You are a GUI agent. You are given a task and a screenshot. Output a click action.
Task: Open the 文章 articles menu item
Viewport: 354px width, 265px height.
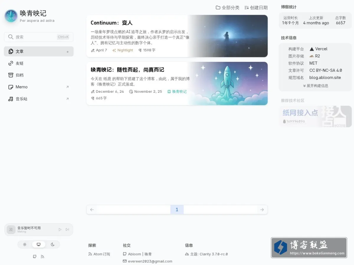(x=39, y=51)
